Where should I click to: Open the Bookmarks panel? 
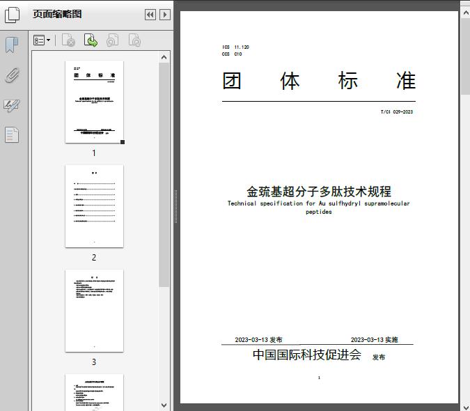[12, 45]
